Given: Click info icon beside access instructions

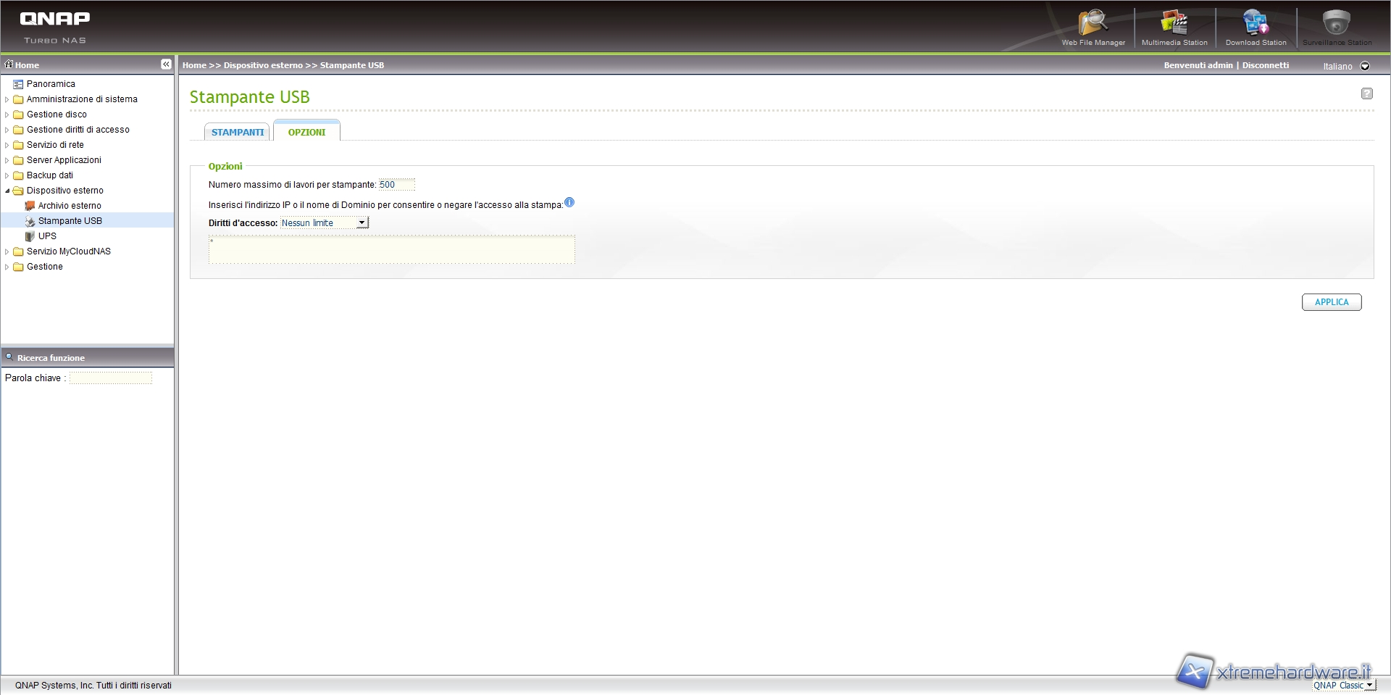Looking at the screenshot, I should [569, 203].
